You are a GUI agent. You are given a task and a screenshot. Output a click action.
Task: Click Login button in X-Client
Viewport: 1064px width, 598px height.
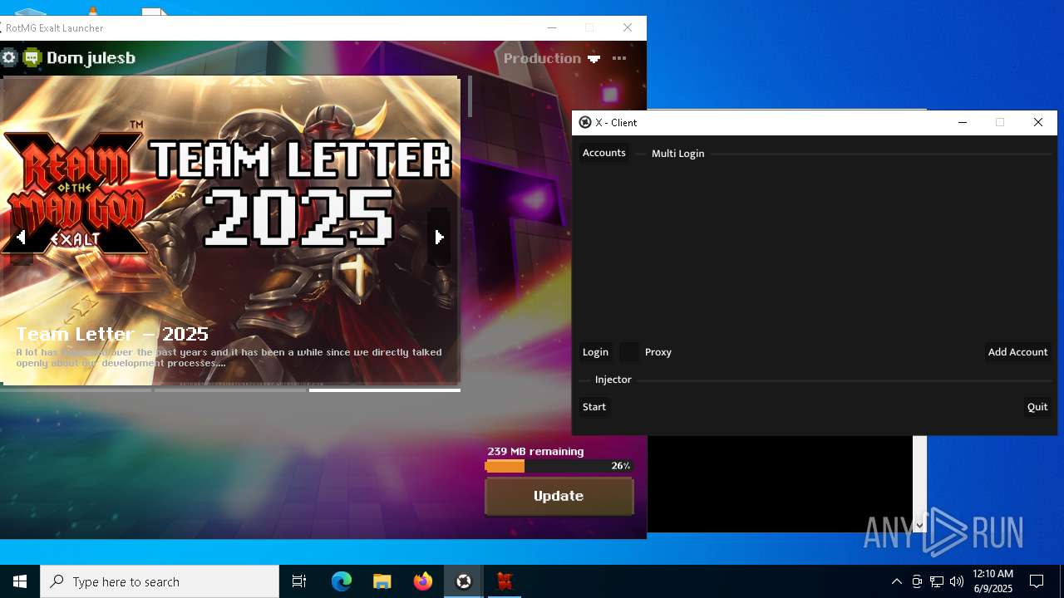coord(595,352)
